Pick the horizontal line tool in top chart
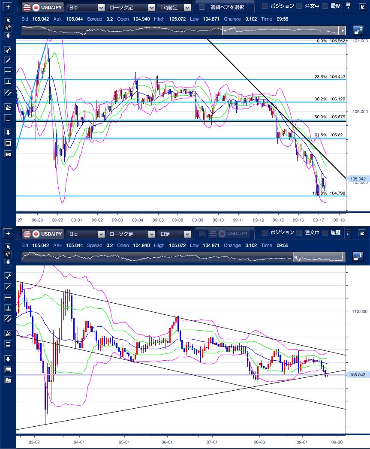Viewport: 370px width, 449px height. click(x=8, y=71)
